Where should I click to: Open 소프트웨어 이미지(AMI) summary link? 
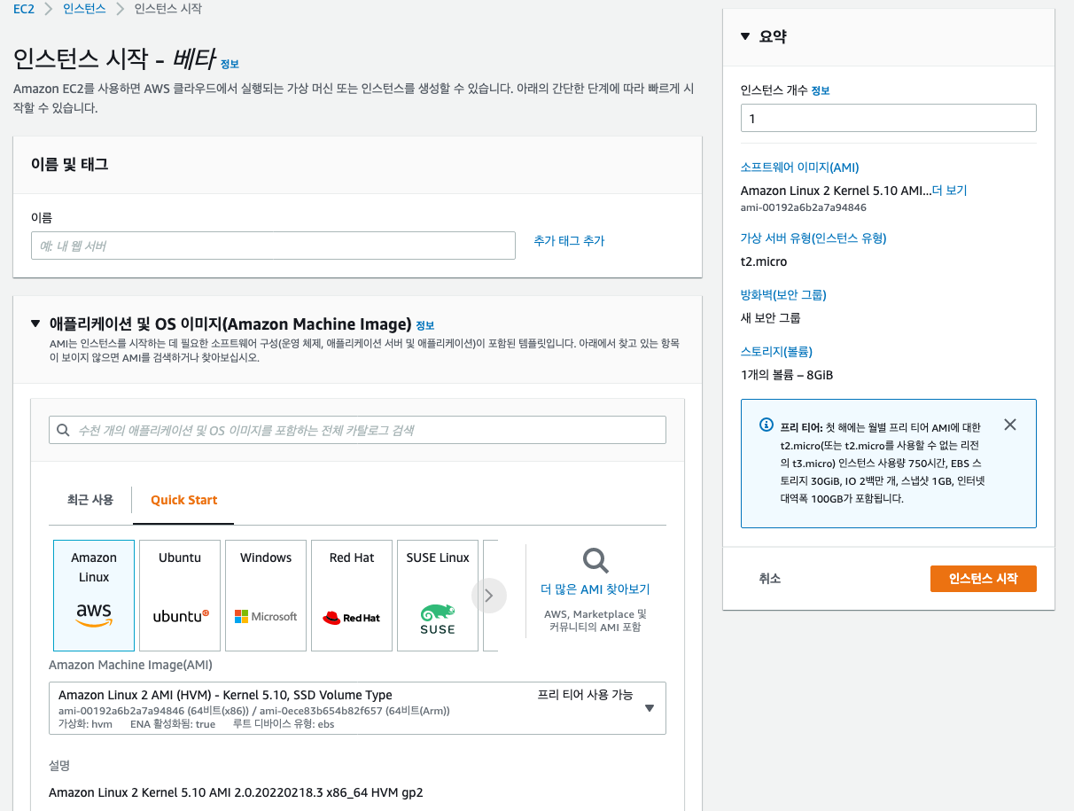799,168
